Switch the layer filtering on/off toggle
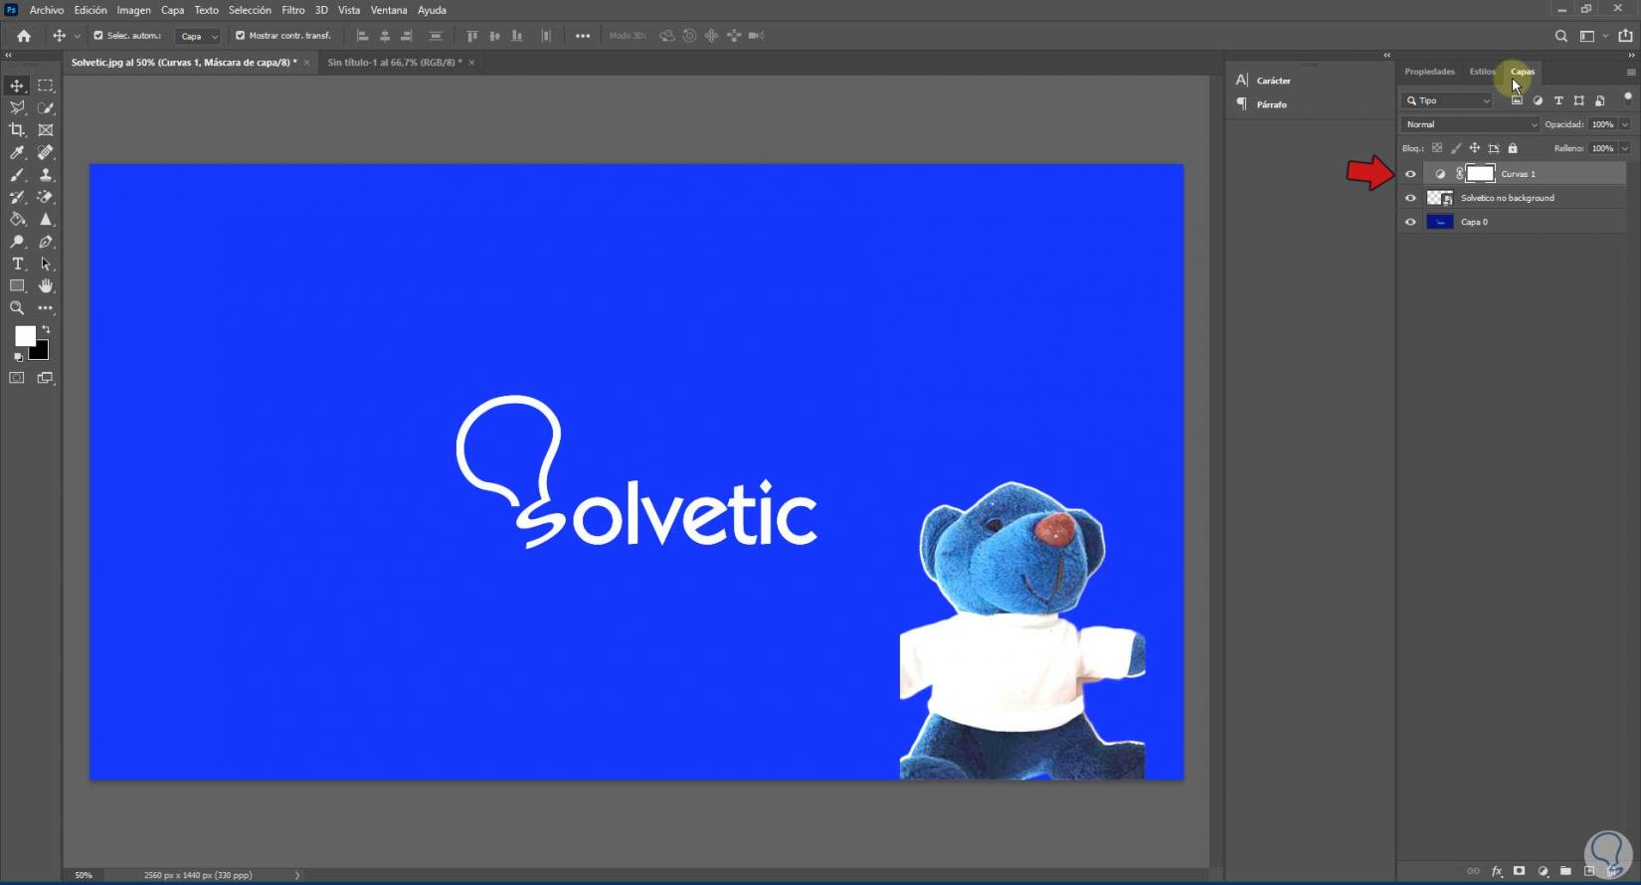1641x885 pixels. coord(1627,97)
